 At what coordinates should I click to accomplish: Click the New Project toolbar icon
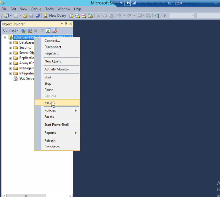click(6, 15)
